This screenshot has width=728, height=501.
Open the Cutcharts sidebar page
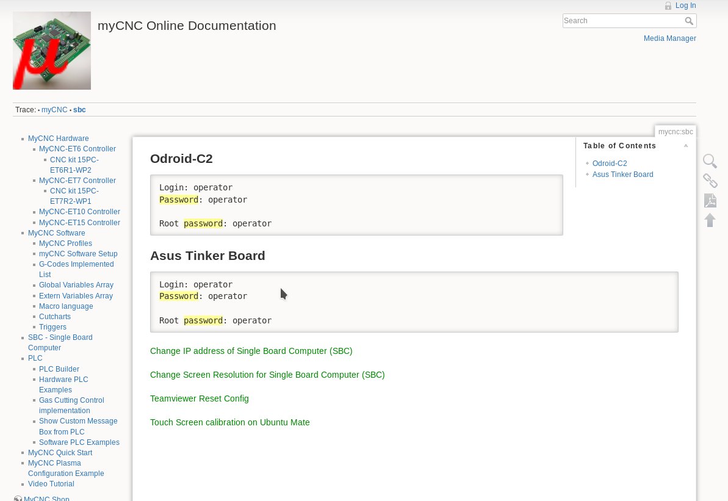point(55,317)
